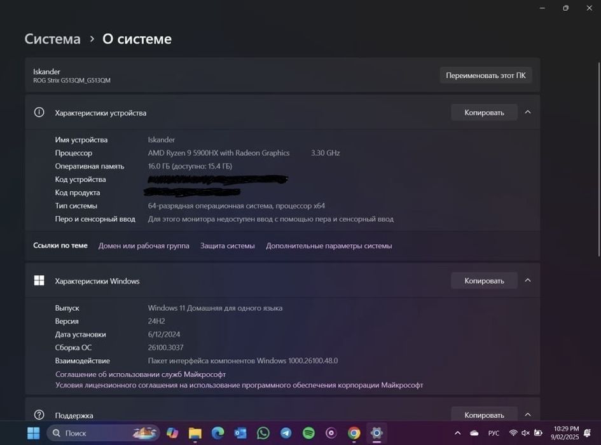Open Дополнительные параметры системы link

click(329, 245)
